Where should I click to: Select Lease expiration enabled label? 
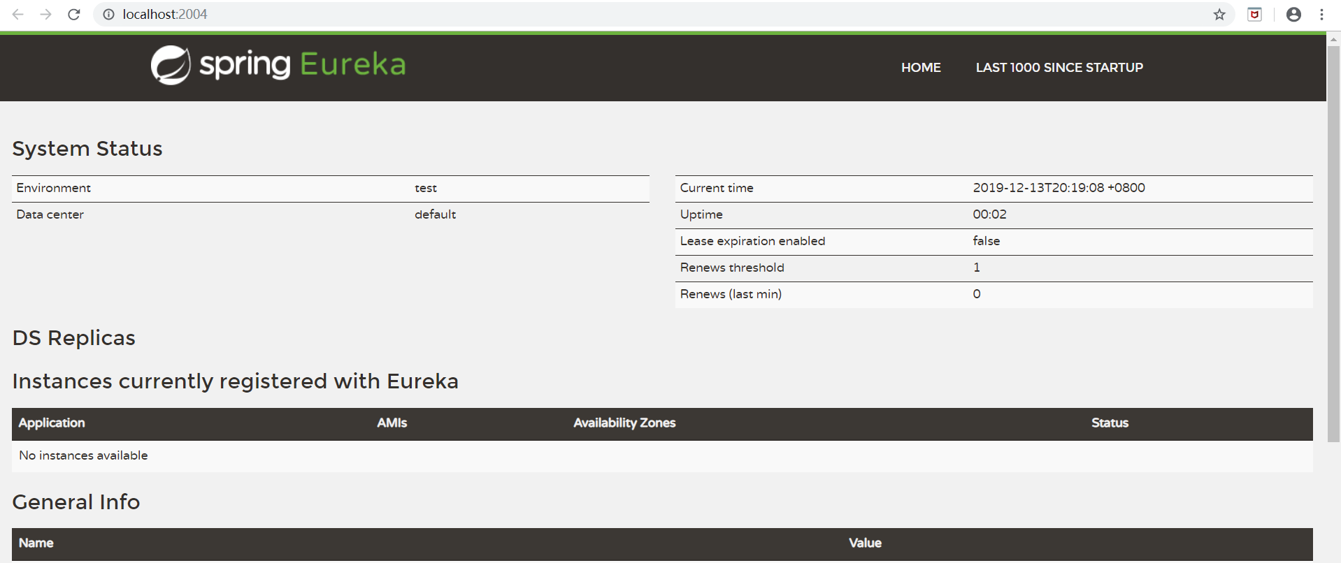[752, 241]
